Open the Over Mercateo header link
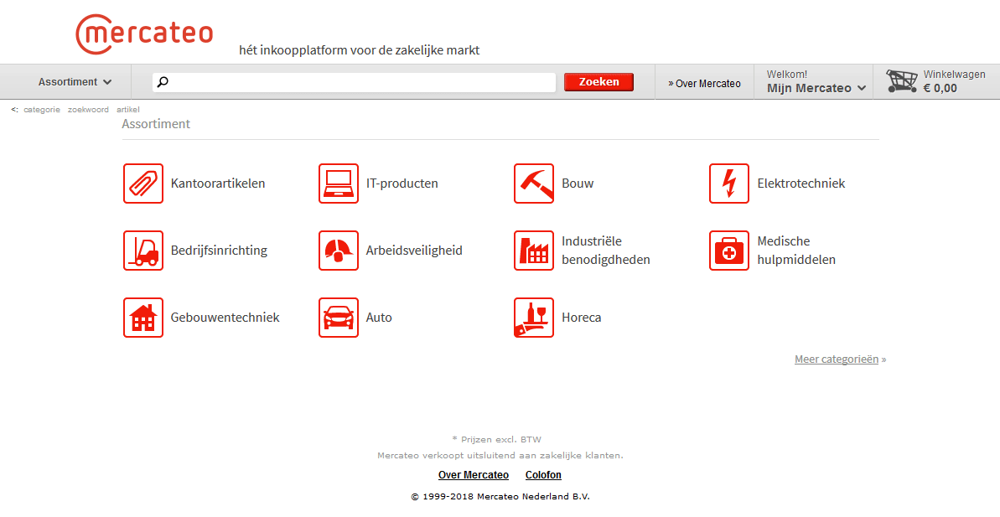1000x517 pixels. (704, 83)
